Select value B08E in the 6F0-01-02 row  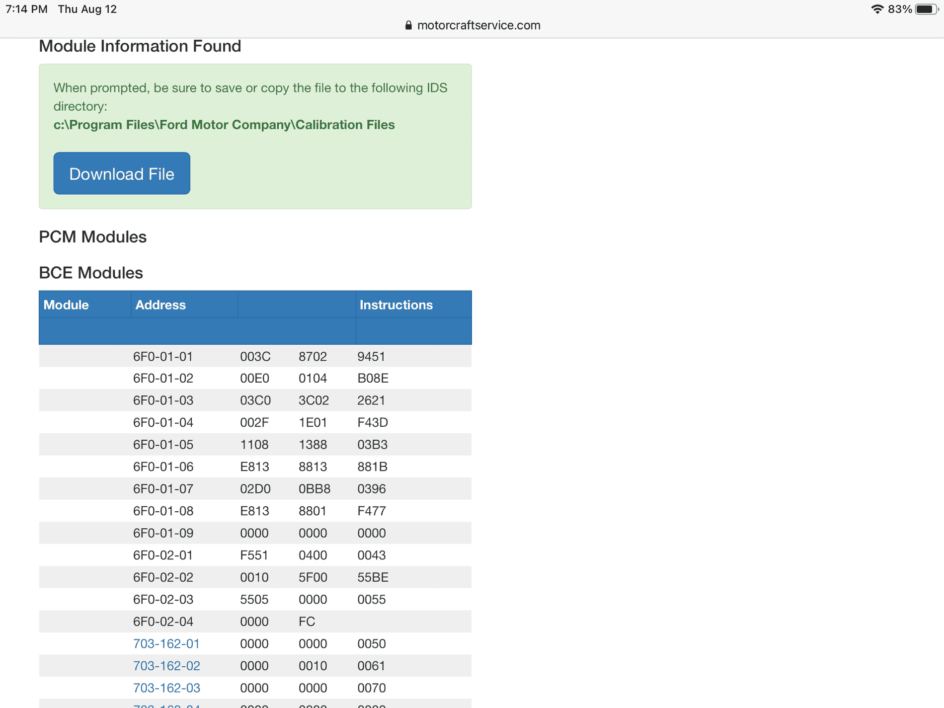(373, 378)
